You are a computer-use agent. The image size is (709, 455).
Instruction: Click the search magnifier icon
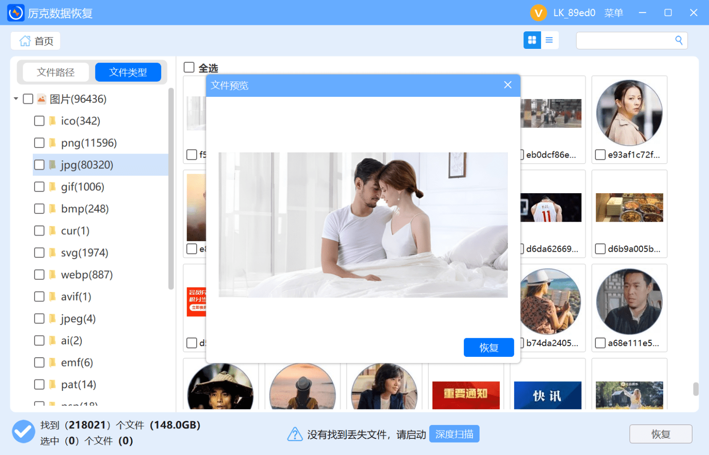tap(678, 40)
